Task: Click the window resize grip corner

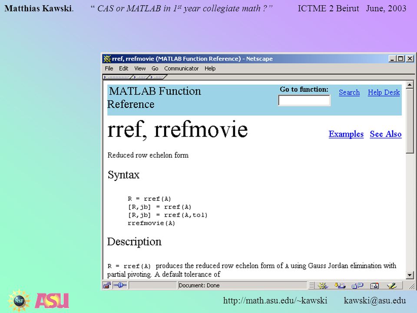Action: pyautogui.click(x=411, y=286)
